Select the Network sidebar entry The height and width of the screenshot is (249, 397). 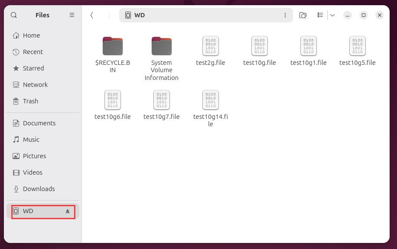(x=35, y=85)
